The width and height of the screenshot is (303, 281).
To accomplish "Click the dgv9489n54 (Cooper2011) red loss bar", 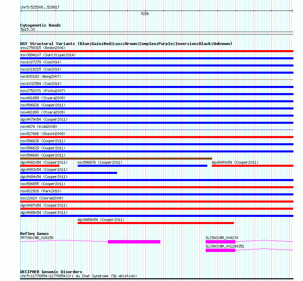I will pos(156,223).
